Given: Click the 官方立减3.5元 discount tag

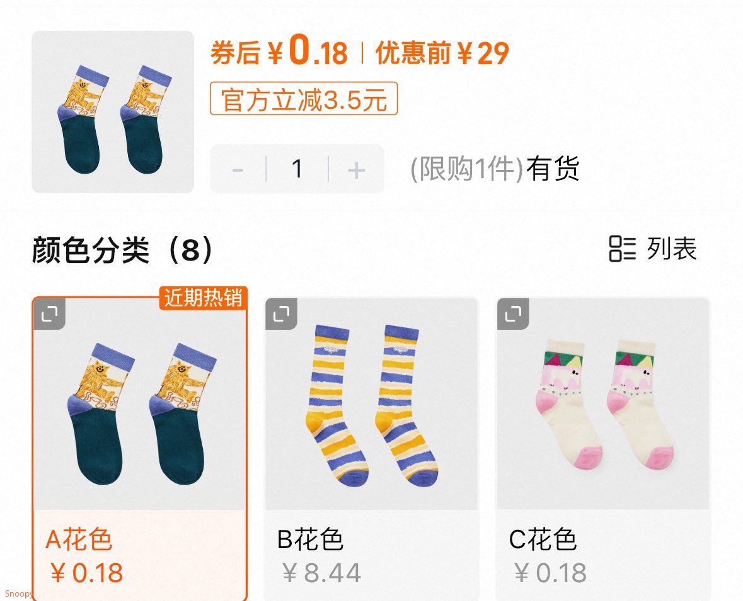Looking at the screenshot, I should click(x=304, y=99).
